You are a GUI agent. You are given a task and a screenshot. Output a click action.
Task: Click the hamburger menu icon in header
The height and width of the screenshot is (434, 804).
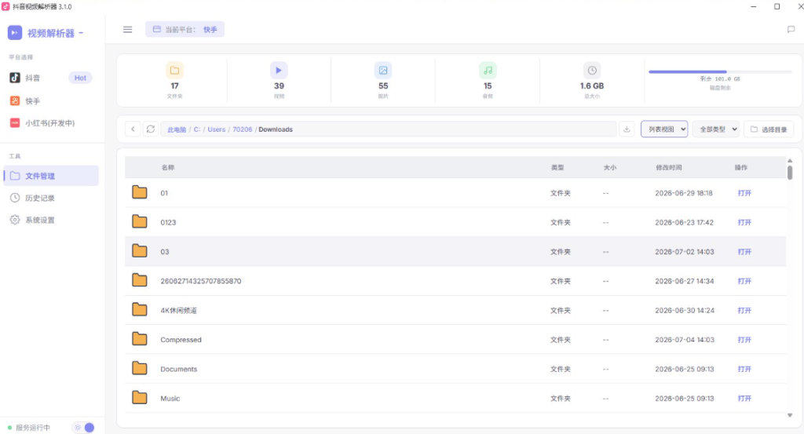tap(128, 30)
